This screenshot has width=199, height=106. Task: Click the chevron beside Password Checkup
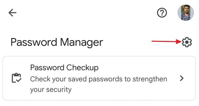(182, 78)
